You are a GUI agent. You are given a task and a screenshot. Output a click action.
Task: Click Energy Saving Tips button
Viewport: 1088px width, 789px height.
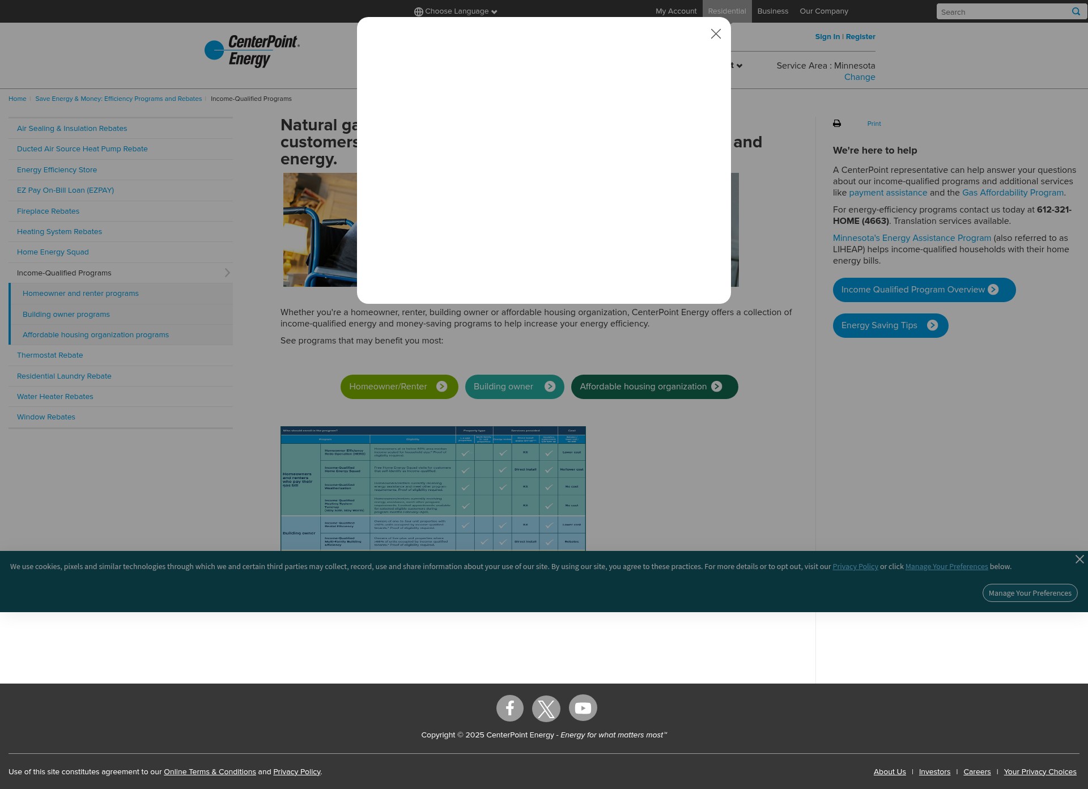[890, 325]
